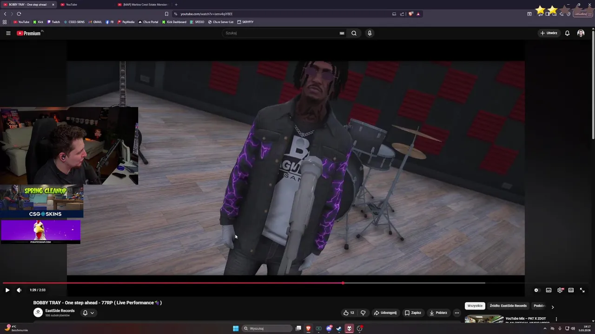Open Brave Rewards triangle icon
Image resolution: width=595 pixels, height=334 pixels.
tap(418, 14)
